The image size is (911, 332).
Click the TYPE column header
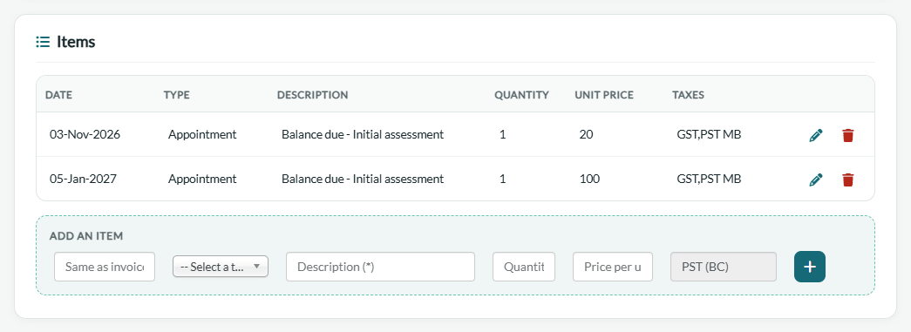point(177,95)
